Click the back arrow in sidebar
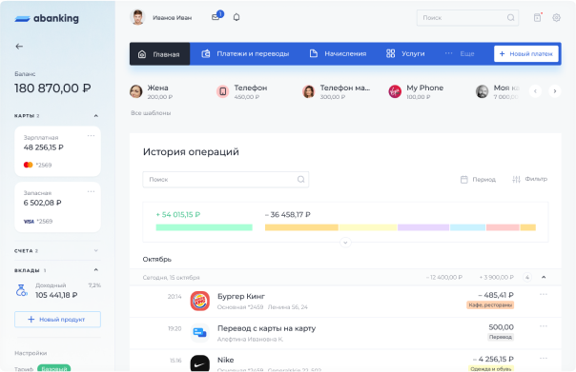This screenshot has height=372, width=576. 19,47
